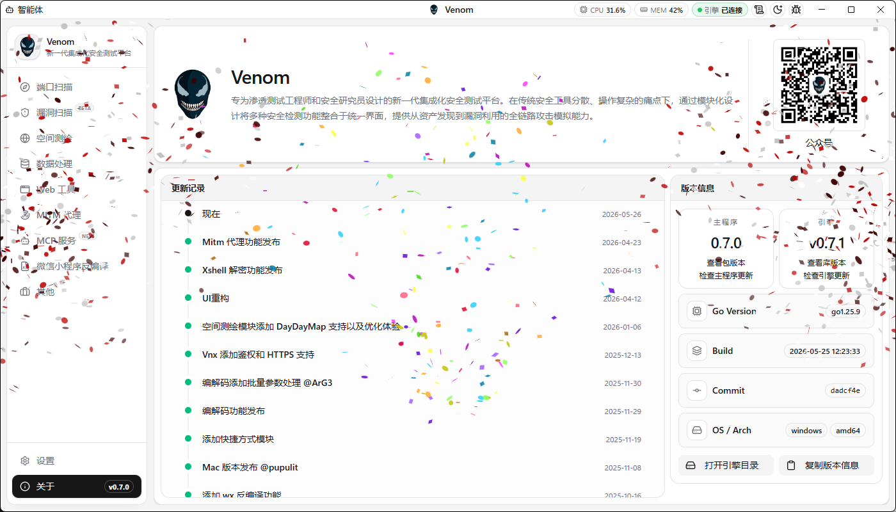Click the CPU 31.6% usage indicator
Image resolution: width=896 pixels, height=512 pixels.
pyautogui.click(x=602, y=10)
